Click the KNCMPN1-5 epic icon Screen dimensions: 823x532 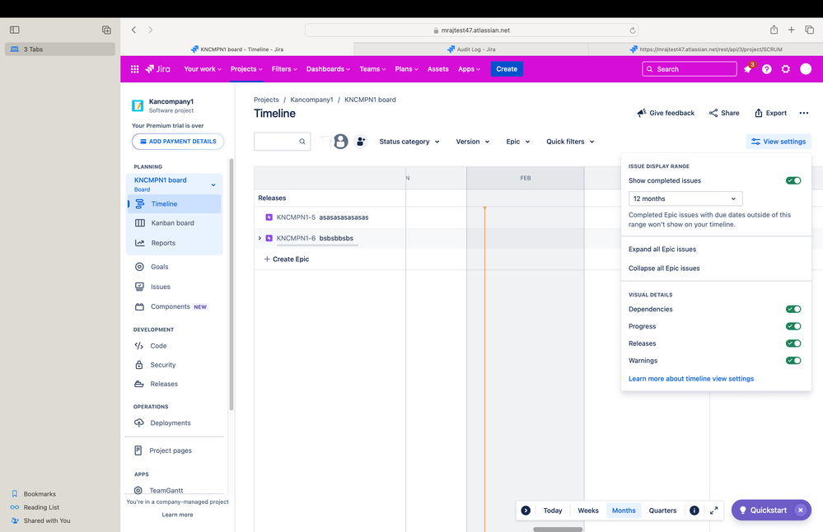click(x=269, y=217)
